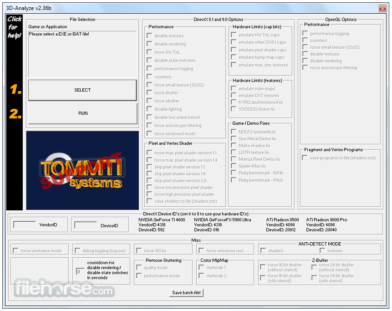Toggle 'force max. pixel shader version 1.4'
Image resolution: width=392 pixels, height=311 pixels.
click(149, 160)
